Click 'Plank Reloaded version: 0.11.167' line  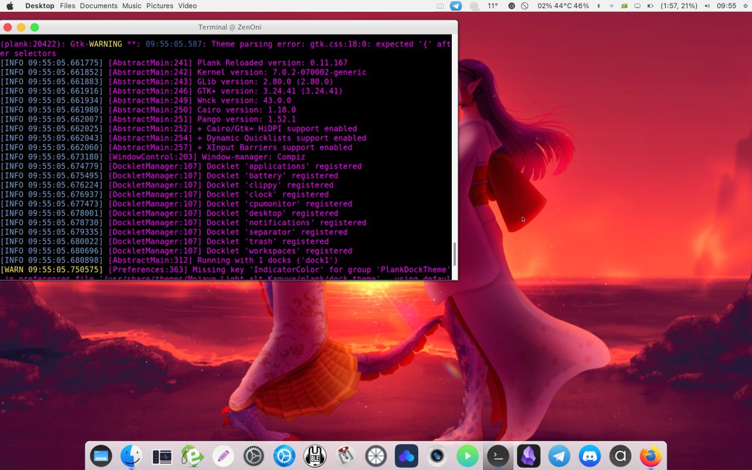[x=273, y=63]
